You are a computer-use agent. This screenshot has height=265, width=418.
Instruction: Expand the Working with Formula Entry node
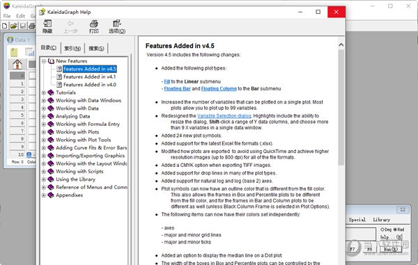point(43,125)
